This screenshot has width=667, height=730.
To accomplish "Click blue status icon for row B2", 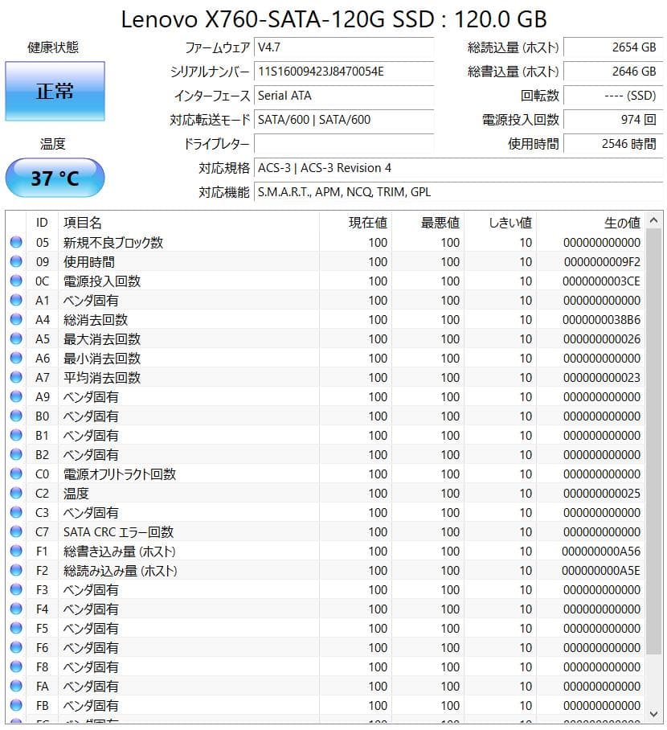I will (16, 455).
